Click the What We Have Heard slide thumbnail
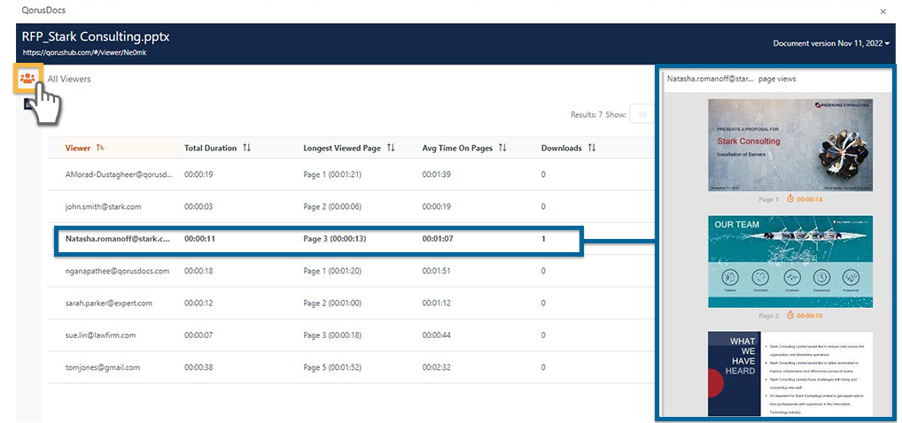The width and height of the screenshot is (902, 423). 789,373
